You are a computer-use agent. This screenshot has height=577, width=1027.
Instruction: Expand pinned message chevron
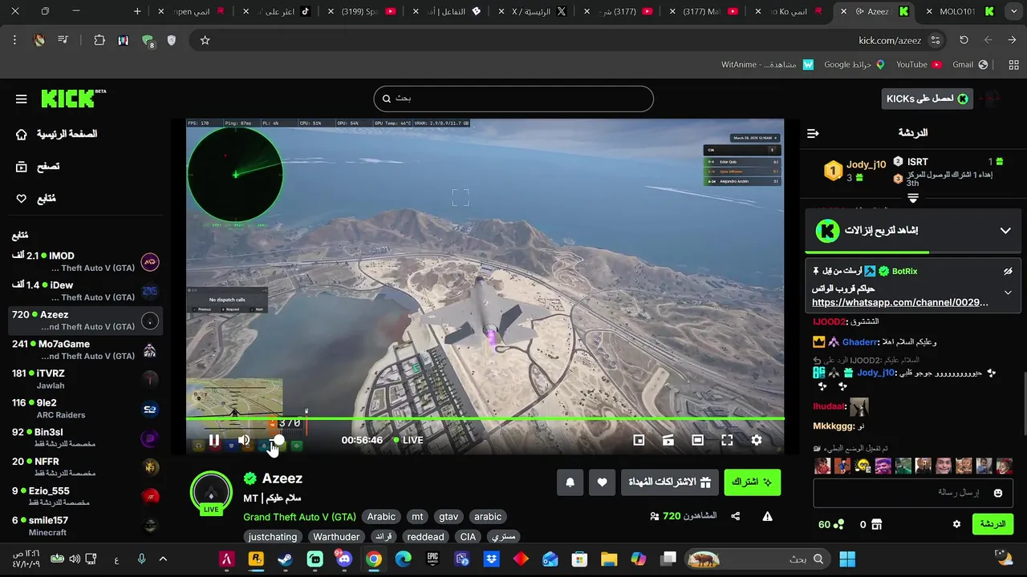tap(1008, 293)
